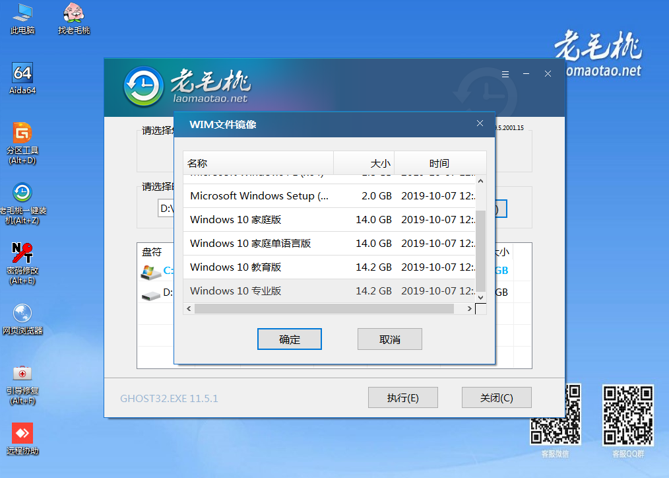Select Windows 10 家庭单语言版 image row
The width and height of the screenshot is (669, 478).
329,244
